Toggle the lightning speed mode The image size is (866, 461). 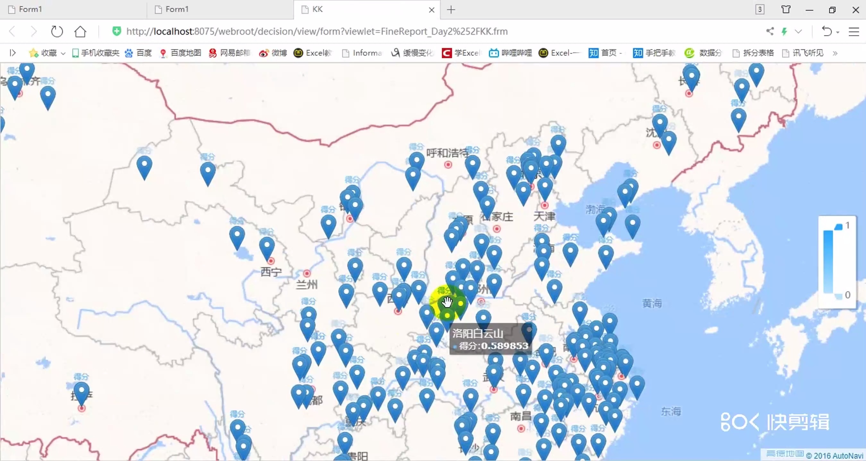tap(784, 31)
